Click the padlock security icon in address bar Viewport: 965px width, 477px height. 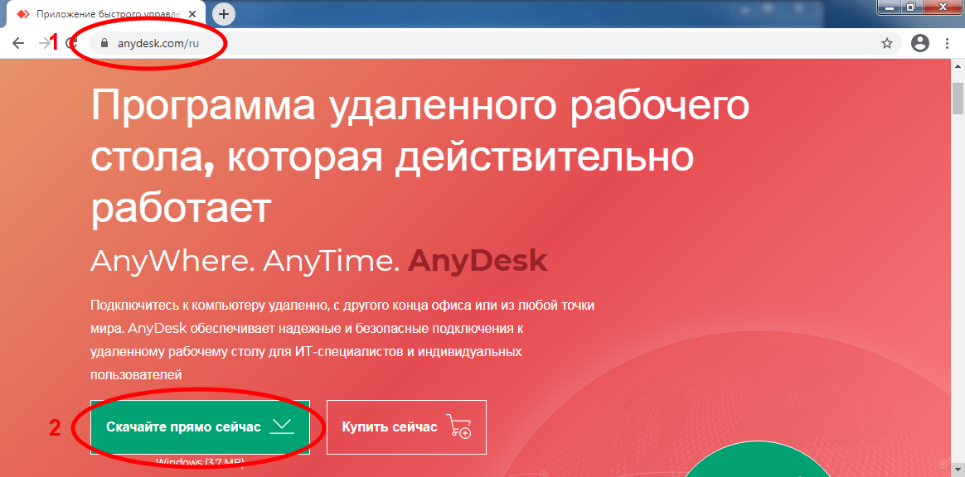(x=103, y=42)
